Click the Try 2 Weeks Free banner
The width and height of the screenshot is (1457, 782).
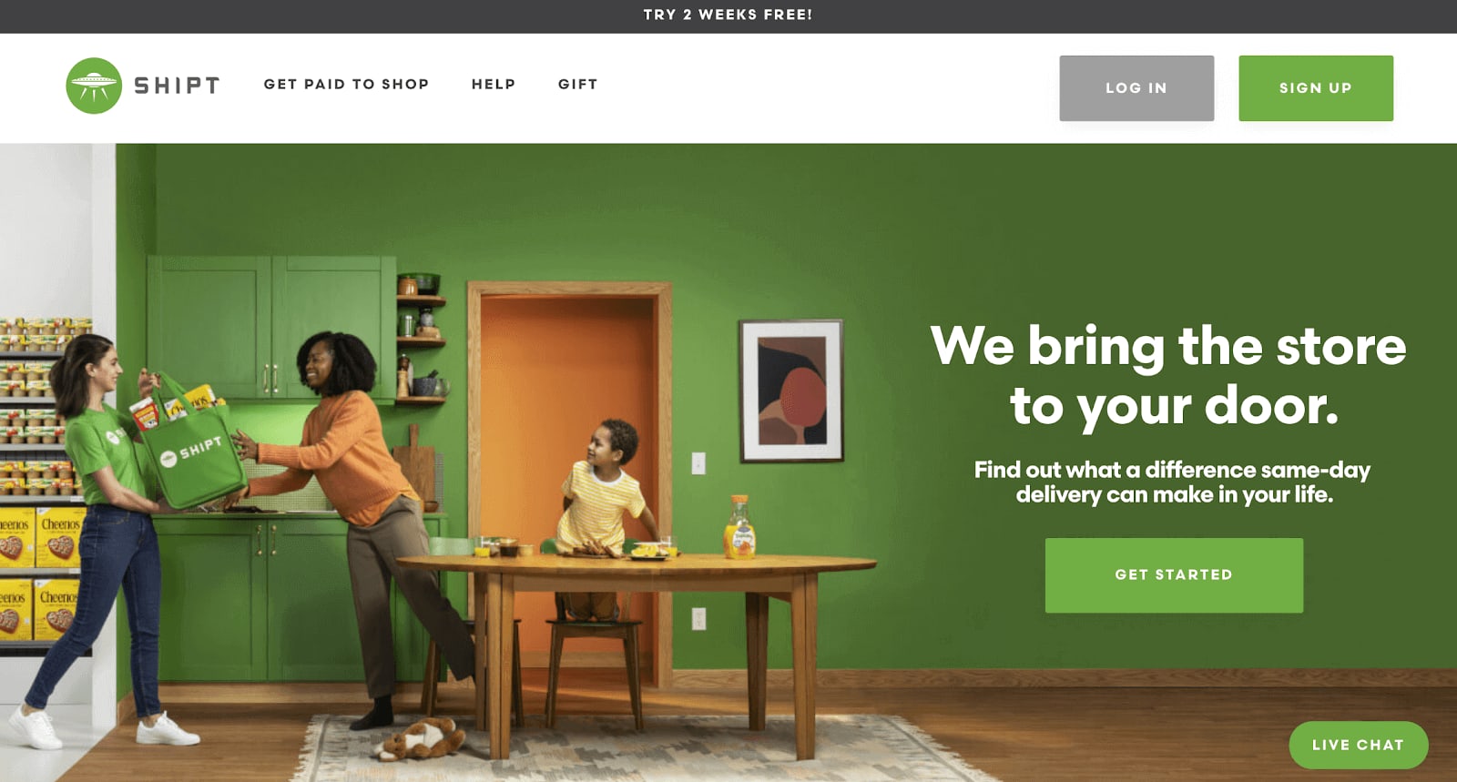[728, 15]
